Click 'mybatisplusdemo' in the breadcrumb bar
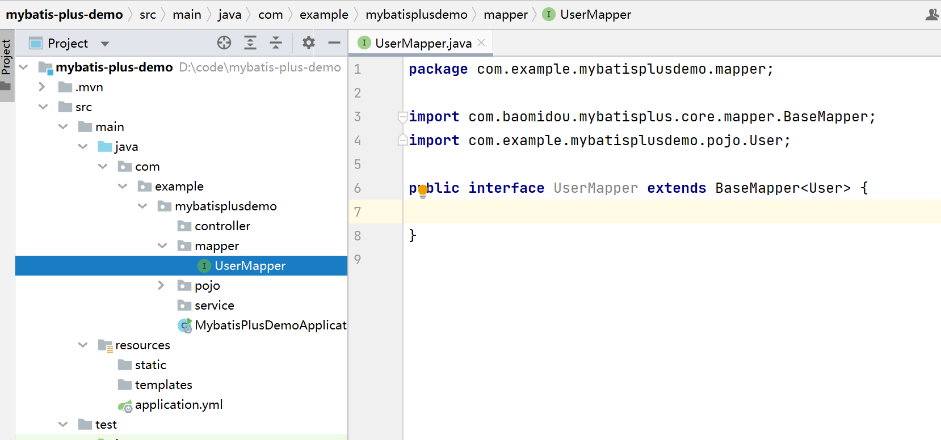The image size is (941, 440). click(416, 15)
